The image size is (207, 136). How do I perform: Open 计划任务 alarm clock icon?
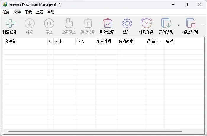[x=147, y=23]
